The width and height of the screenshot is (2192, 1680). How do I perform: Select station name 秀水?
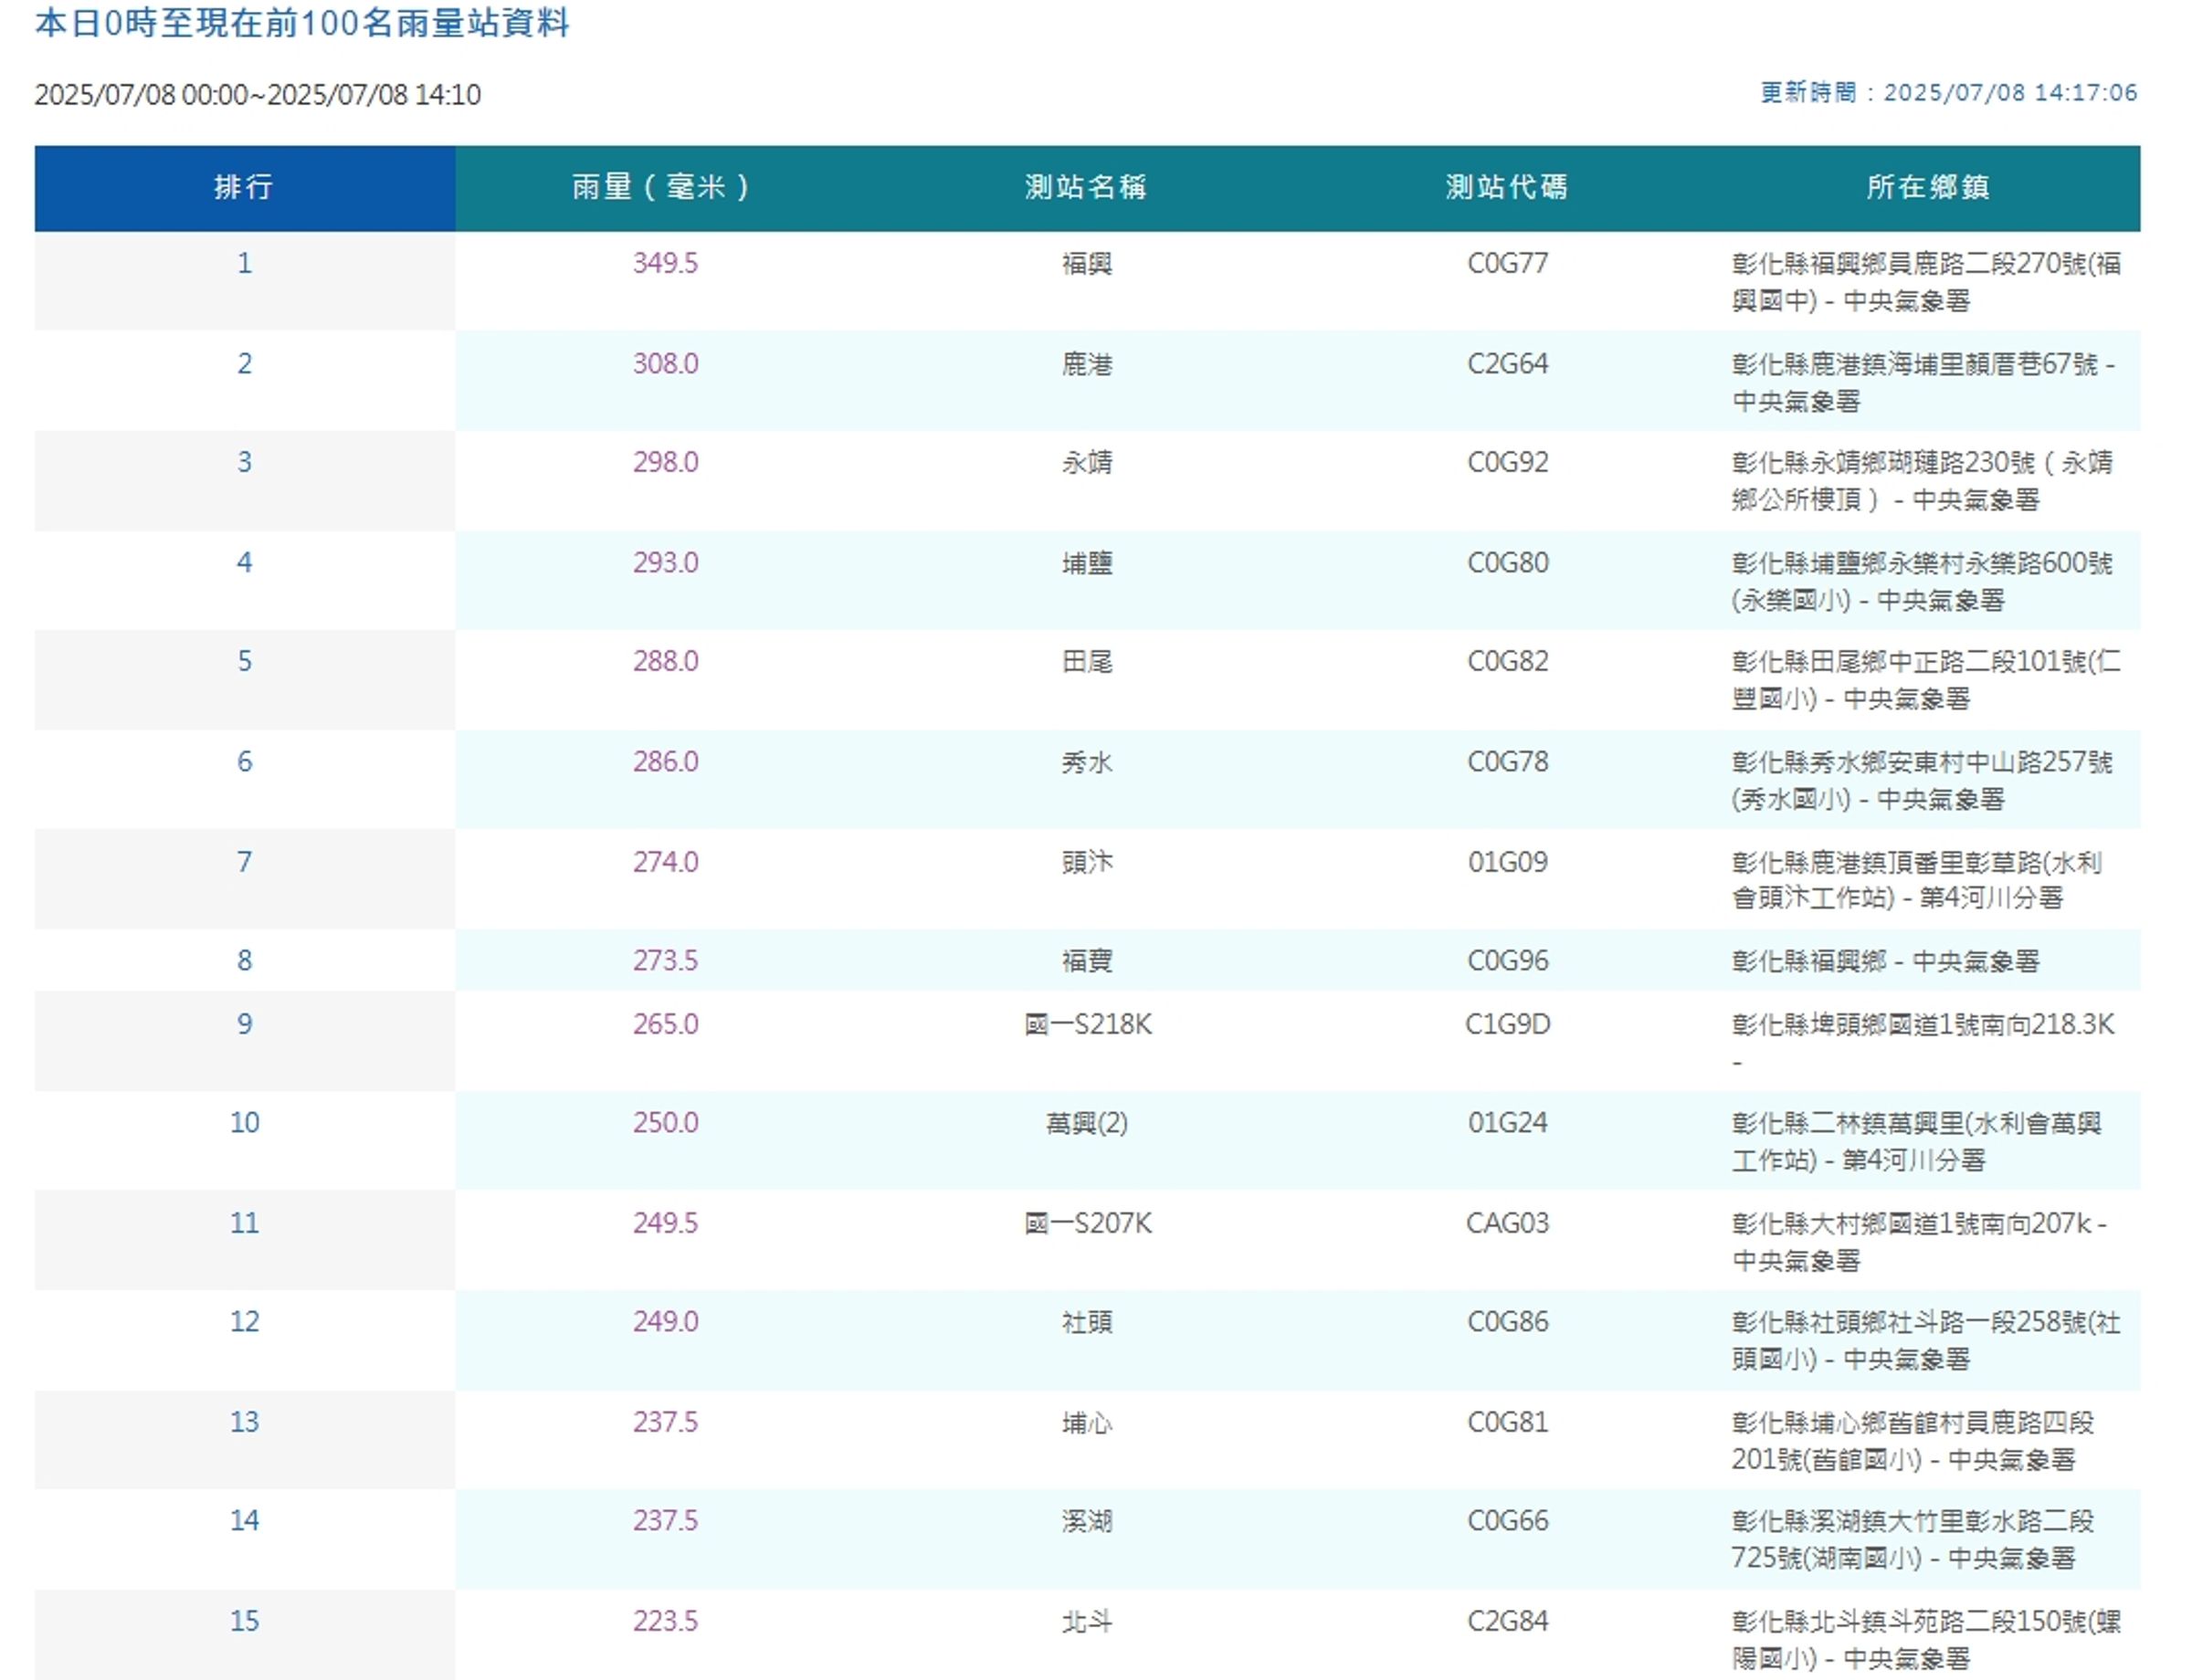pyautogui.click(x=1087, y=763)
